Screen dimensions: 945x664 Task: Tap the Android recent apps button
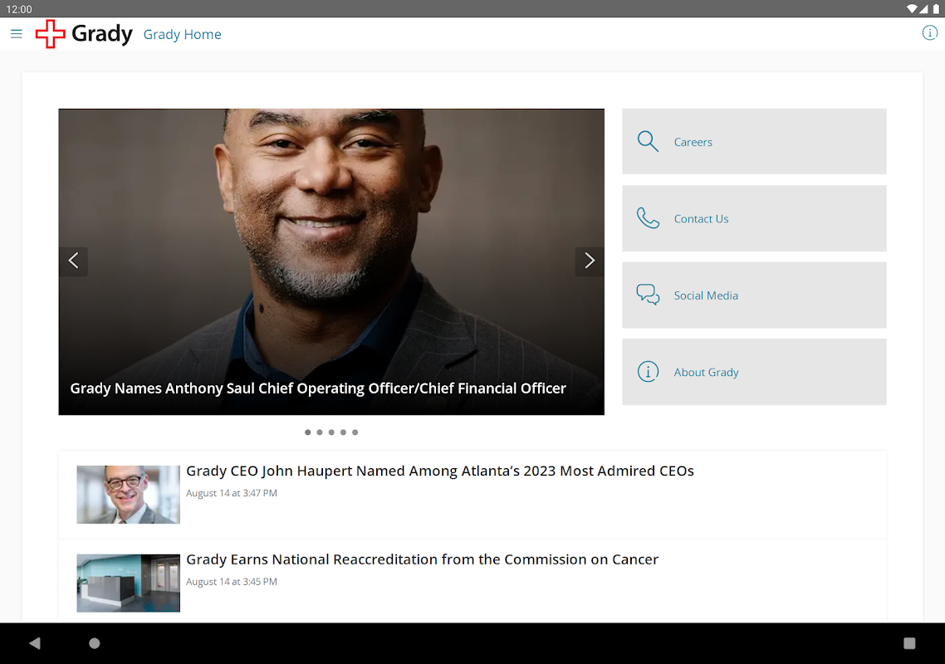(x=909, y=643)
